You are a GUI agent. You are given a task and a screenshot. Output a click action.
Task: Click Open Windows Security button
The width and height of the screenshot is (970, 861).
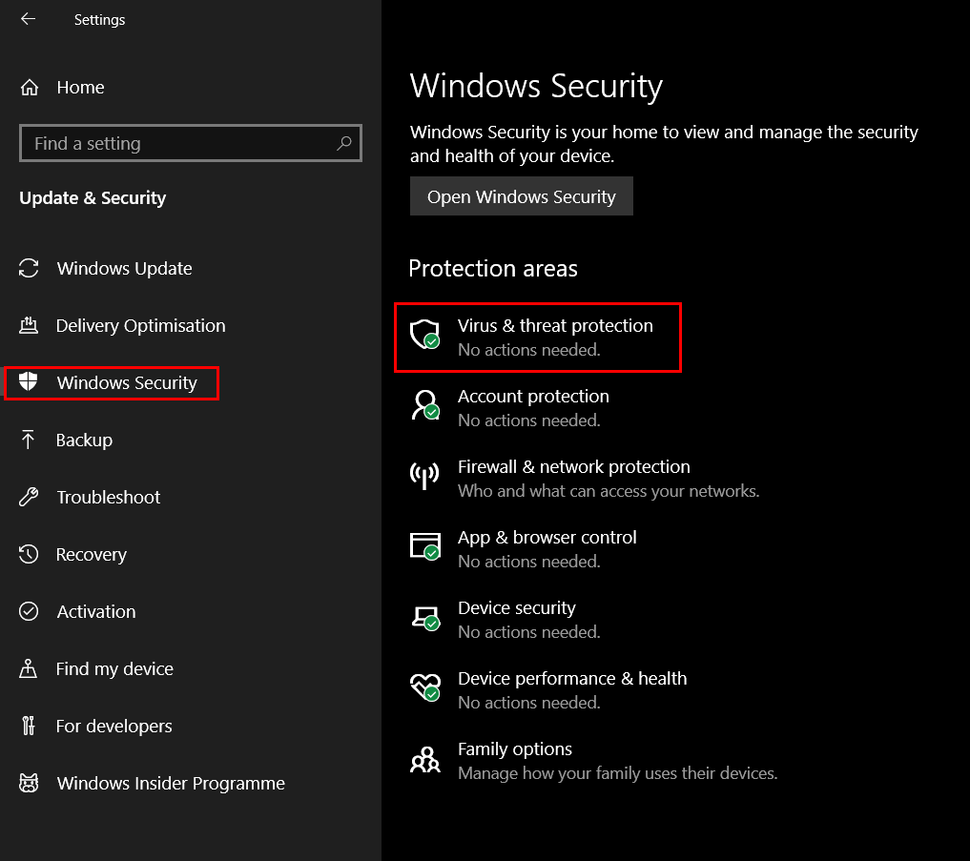[522, 196]
